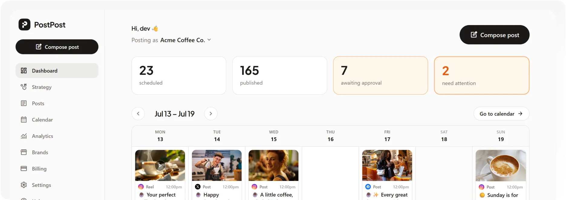The height and width of the screenshot is (200, 566).
Task: Click the 'Jul 13 – Jul 19' date range
Action: click(174, 114)
